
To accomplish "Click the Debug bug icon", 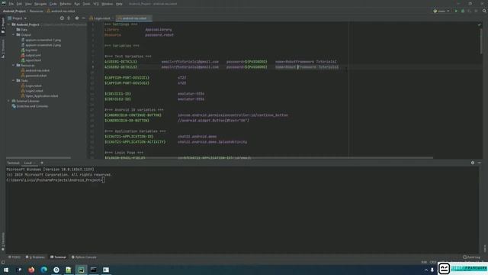I will coord(463,11).
